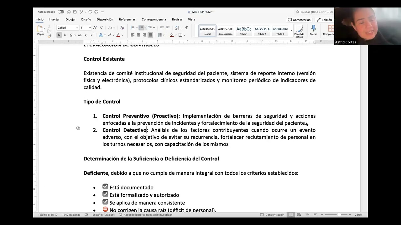Align text to the left
Image resolution: width=401 pixels, height=225 pixels.
(133, 35)
